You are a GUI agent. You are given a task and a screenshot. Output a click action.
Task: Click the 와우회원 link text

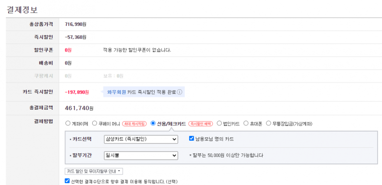click(x=117, y=92)
